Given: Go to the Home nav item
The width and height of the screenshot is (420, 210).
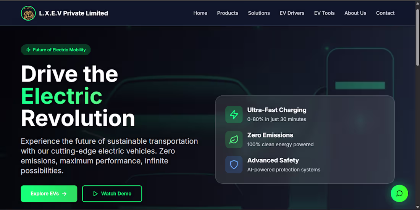Looking at the screenshot, I should [x=200, y=13].
